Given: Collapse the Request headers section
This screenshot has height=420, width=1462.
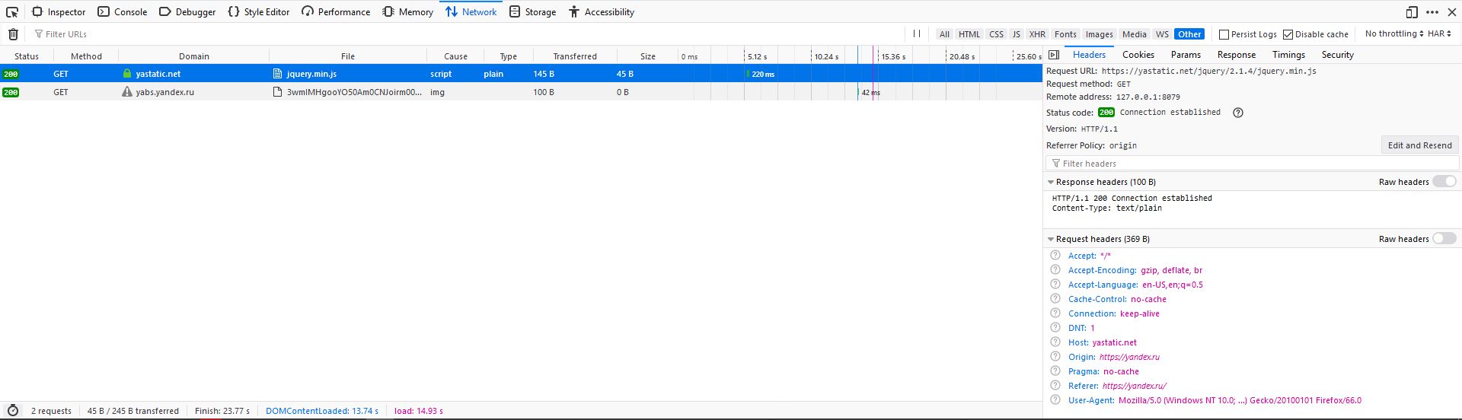Looking at the screenshot, I should [1052, 239].
